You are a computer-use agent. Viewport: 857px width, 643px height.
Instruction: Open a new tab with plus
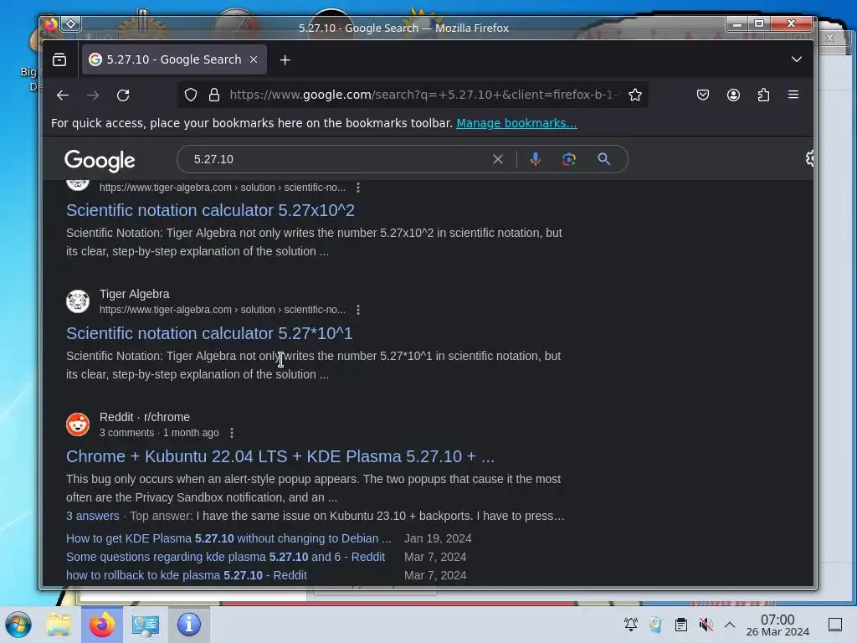285,60
